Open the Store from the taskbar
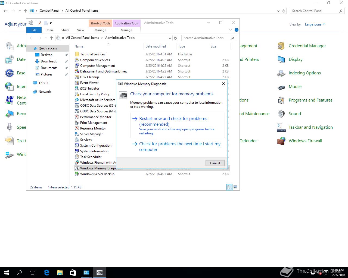The image size is (348, 278). 73,272
